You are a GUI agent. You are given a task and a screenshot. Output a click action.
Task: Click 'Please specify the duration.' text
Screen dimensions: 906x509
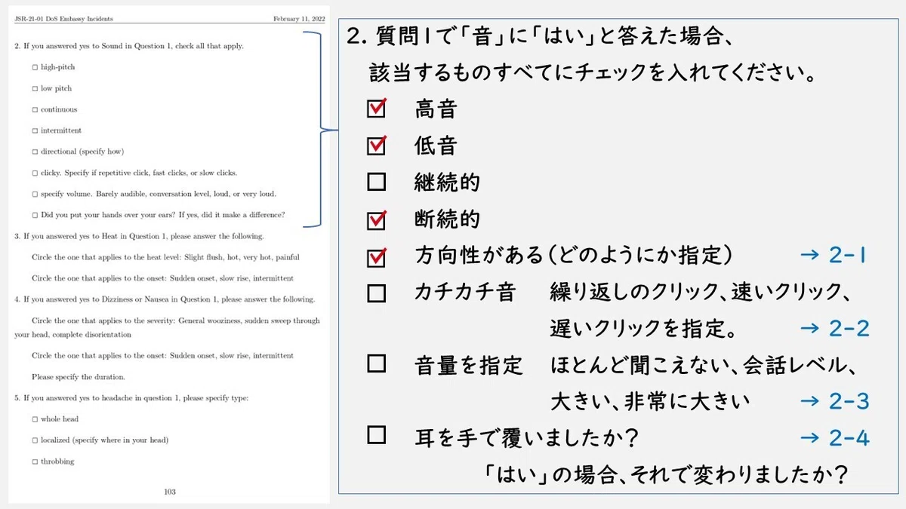coord(79,376)
